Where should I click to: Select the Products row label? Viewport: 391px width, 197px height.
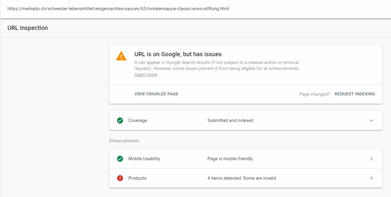point(137,178)
